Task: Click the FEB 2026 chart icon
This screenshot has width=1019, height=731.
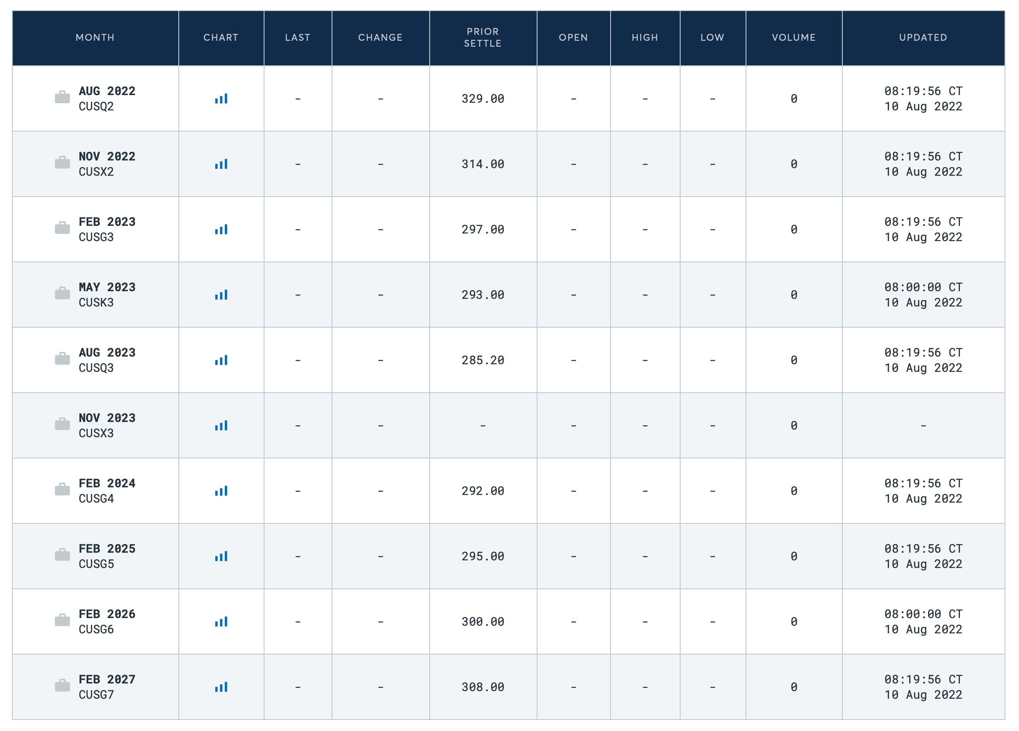Action: coord(221,622)
